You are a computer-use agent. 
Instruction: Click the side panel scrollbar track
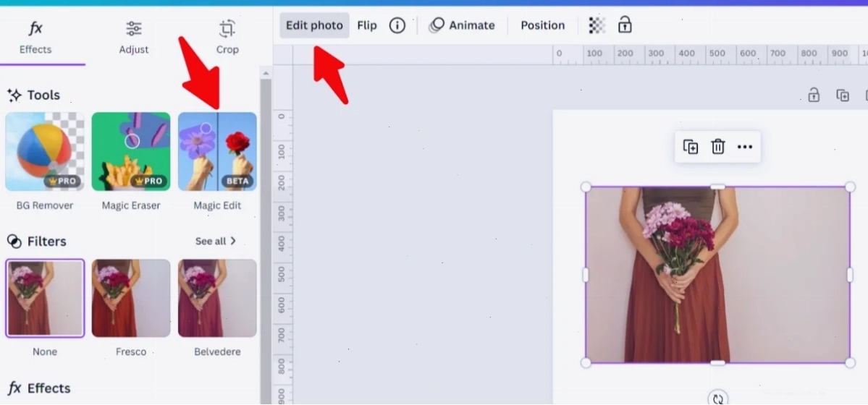point(266,242)
